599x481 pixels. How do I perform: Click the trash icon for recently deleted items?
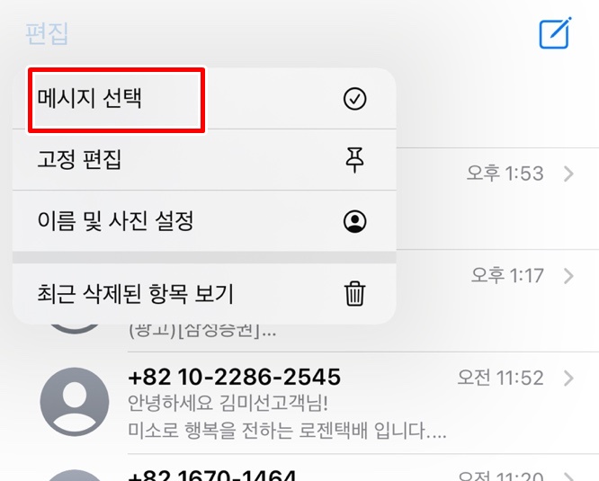point(354,294)
